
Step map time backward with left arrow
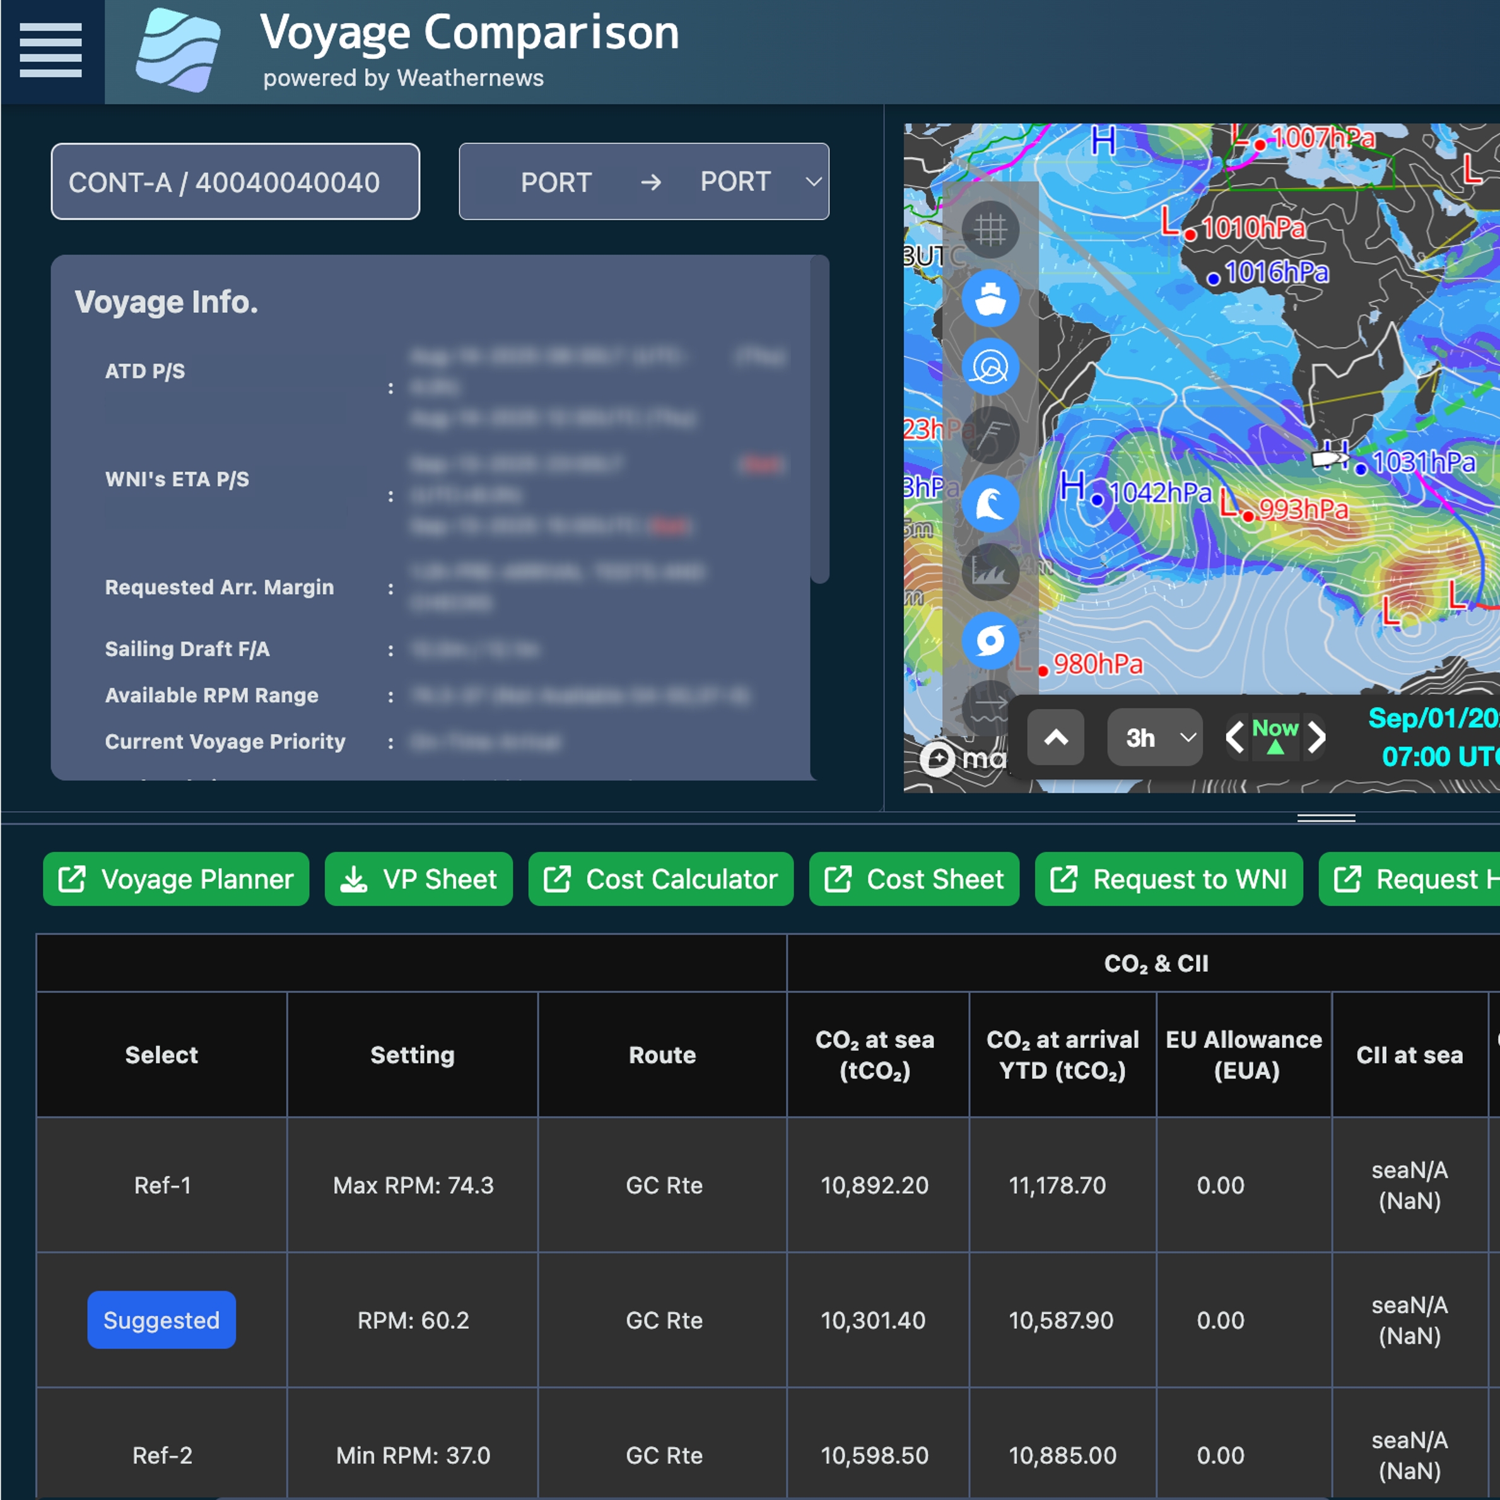[x=1235, y=737]
